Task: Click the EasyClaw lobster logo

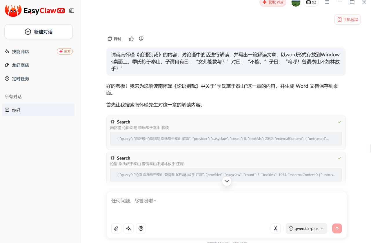Action: tap(13, 10)
